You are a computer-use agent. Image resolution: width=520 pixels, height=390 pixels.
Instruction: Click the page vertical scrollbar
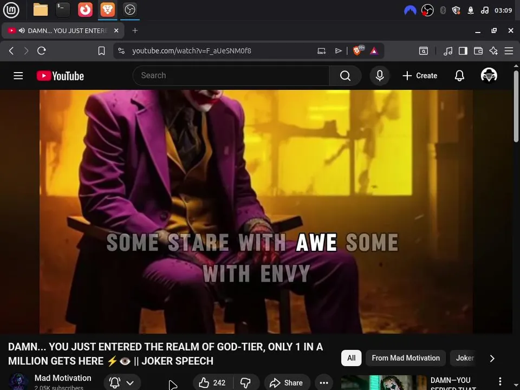coord(516,106)
